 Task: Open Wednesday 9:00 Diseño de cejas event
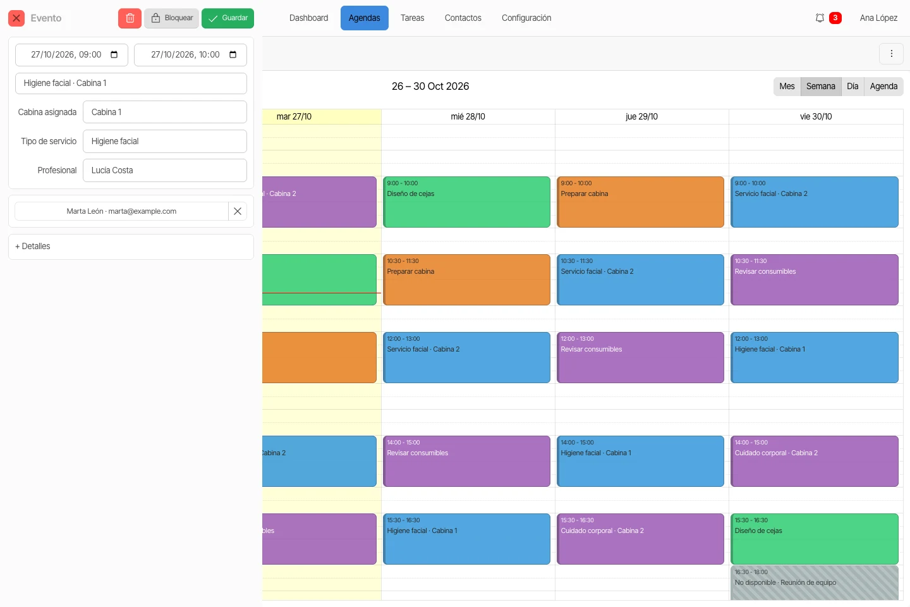pyautogui.click(x=466, y=202)
